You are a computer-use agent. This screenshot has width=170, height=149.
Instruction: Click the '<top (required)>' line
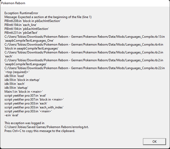pyautogui.click(x=17, y=72)
